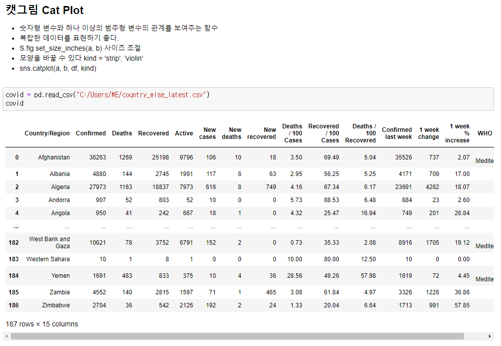Image resolution: width=501 pixels, height=346 pixels.
Task: Click the 'Yemen' country cell
Action: click(x=60, y=276)
